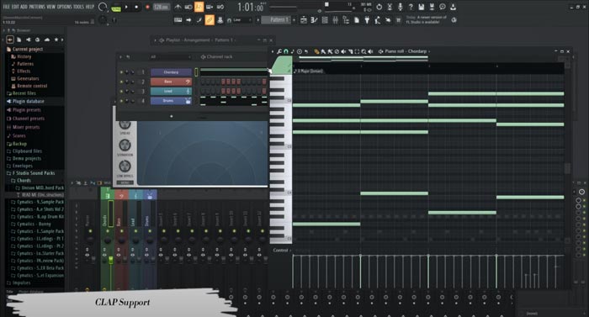The width and height of the screenshot is (589, 317).
Task: Select the piano roll zoom tool
Action: click(x=363, y=51)
